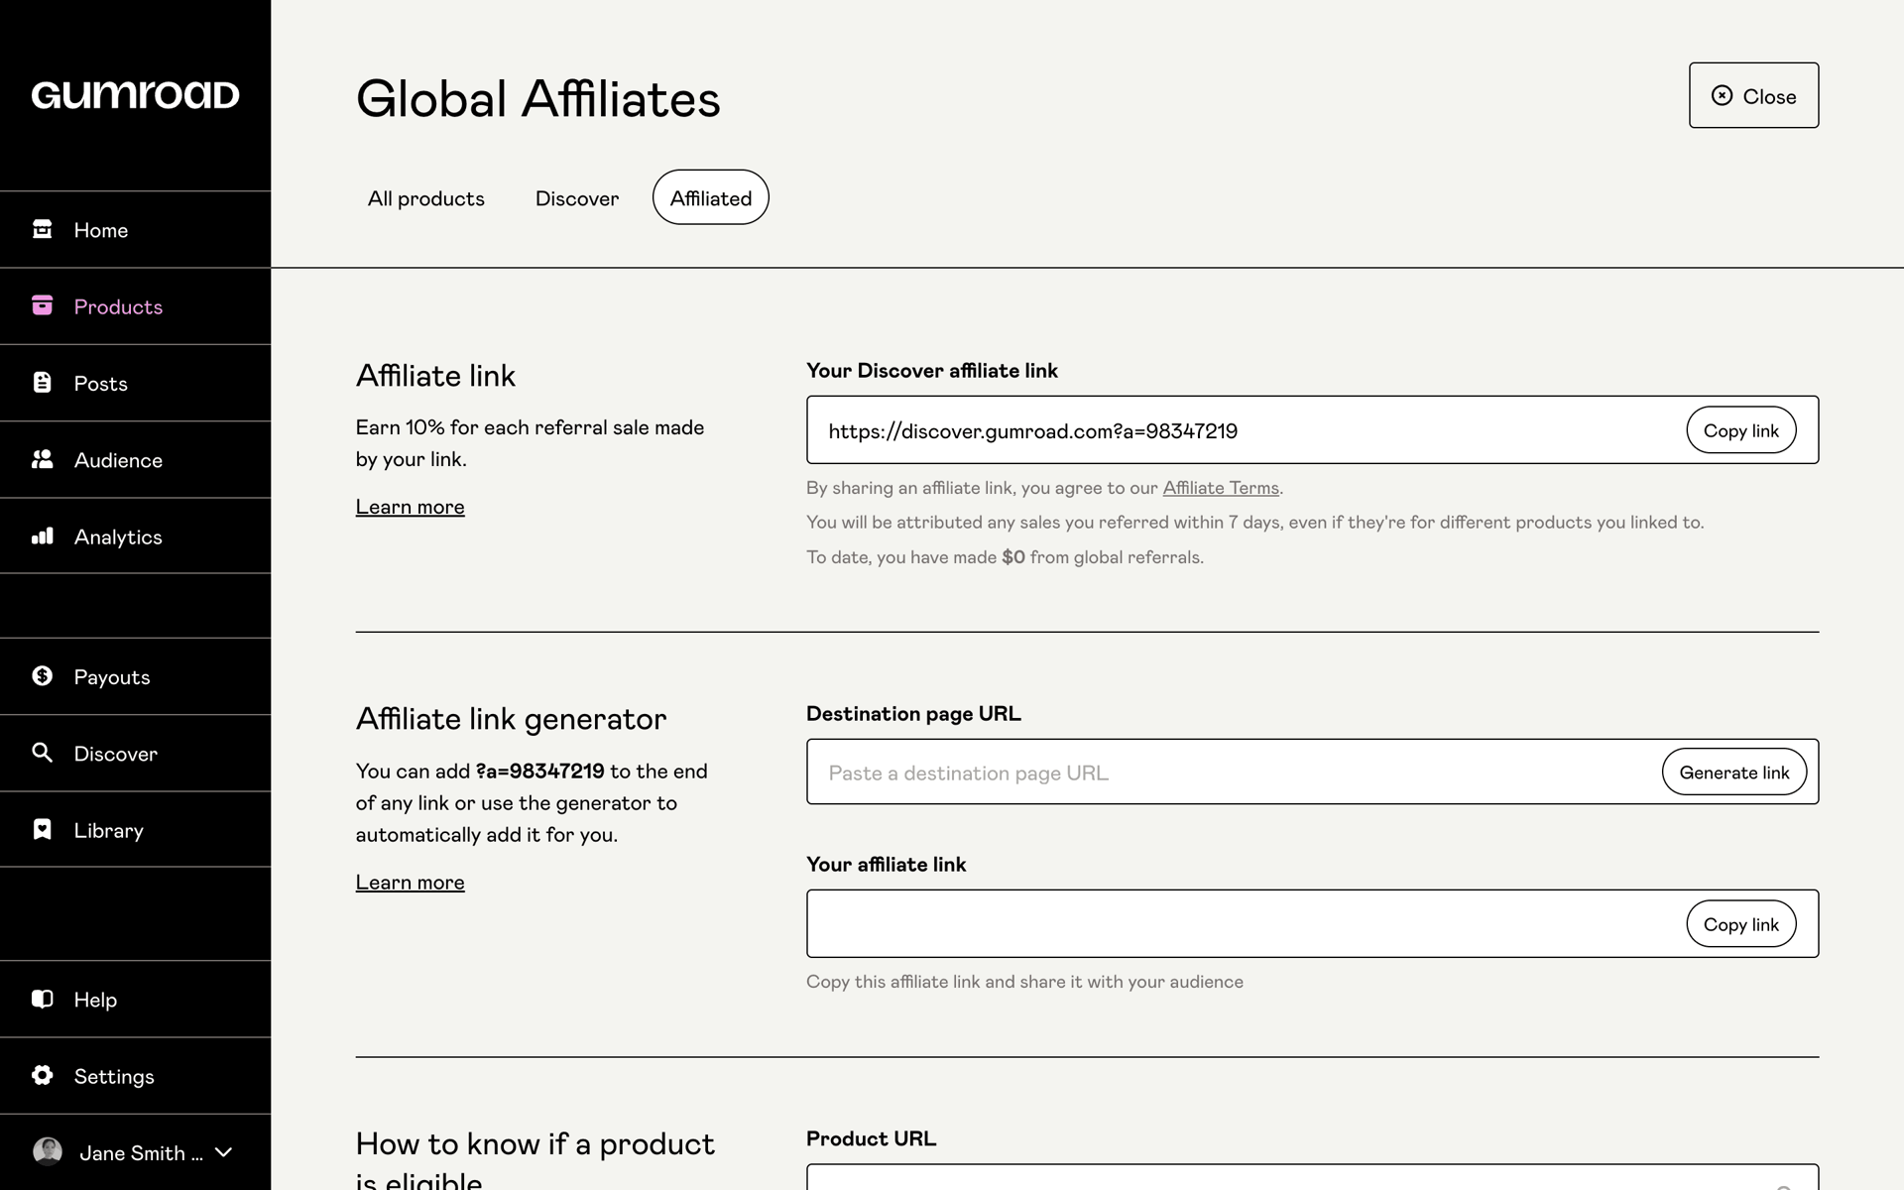This screenshot has height=1190, width=1904.
Task: Click the Audience people icon
Action: [x=42, y=459]
